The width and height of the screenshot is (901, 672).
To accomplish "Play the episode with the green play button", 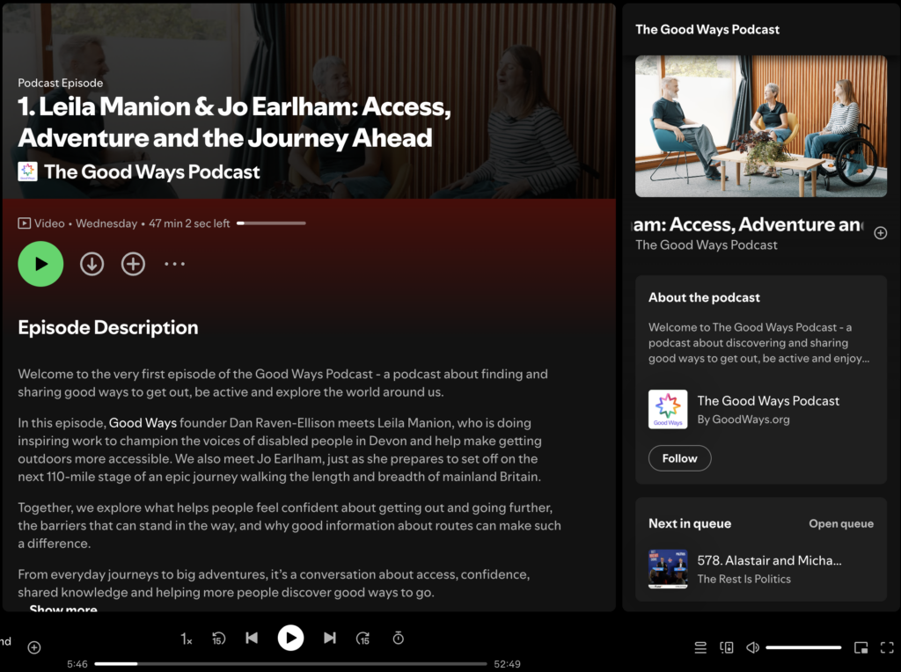I will 40,264.
